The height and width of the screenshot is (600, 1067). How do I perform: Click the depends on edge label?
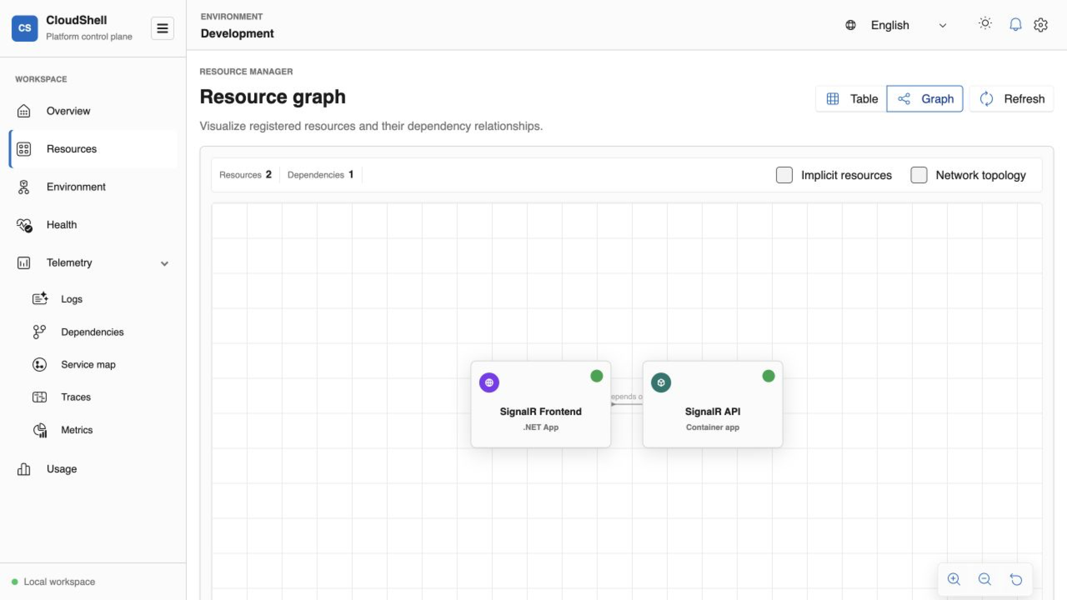pos(626,396)
